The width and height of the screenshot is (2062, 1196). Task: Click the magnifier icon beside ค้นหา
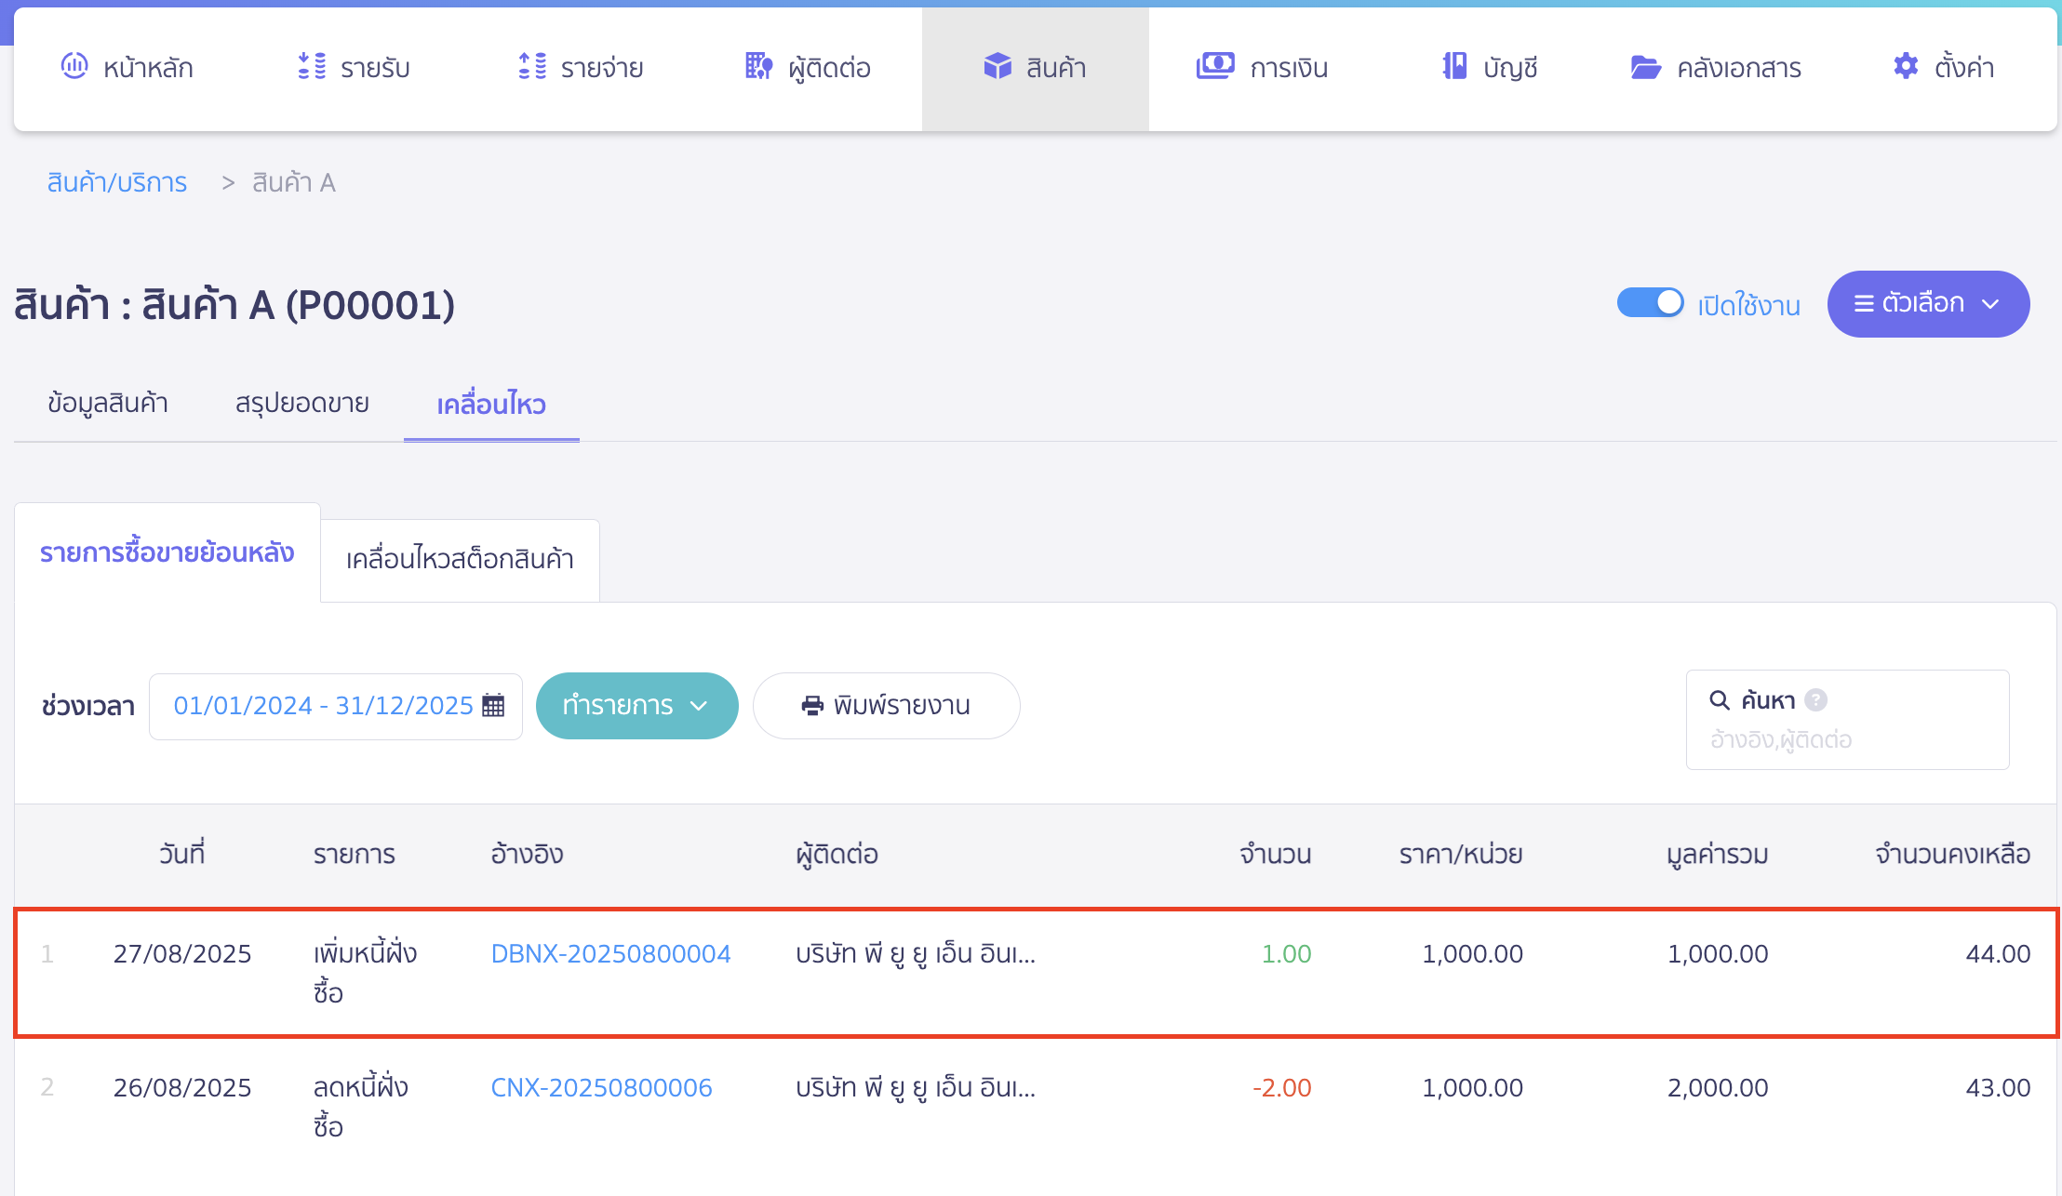pos(1720,700)
